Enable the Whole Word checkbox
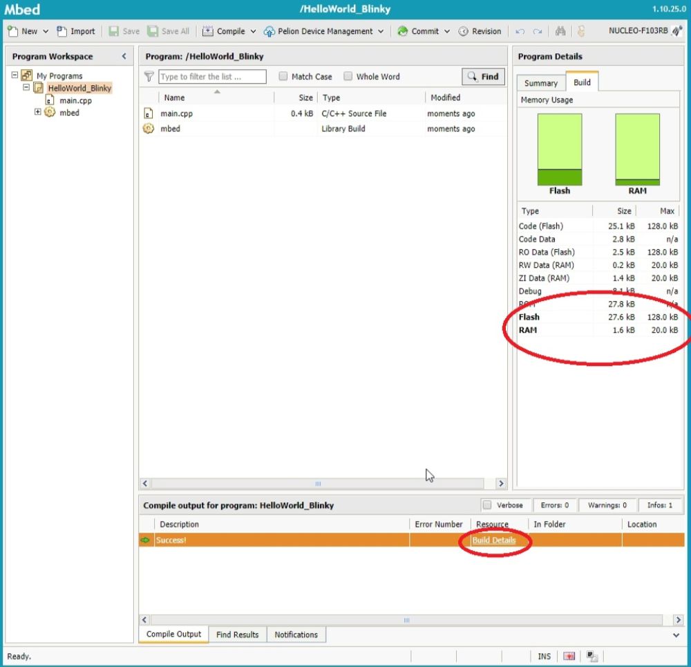 click(x=348, y=76)
